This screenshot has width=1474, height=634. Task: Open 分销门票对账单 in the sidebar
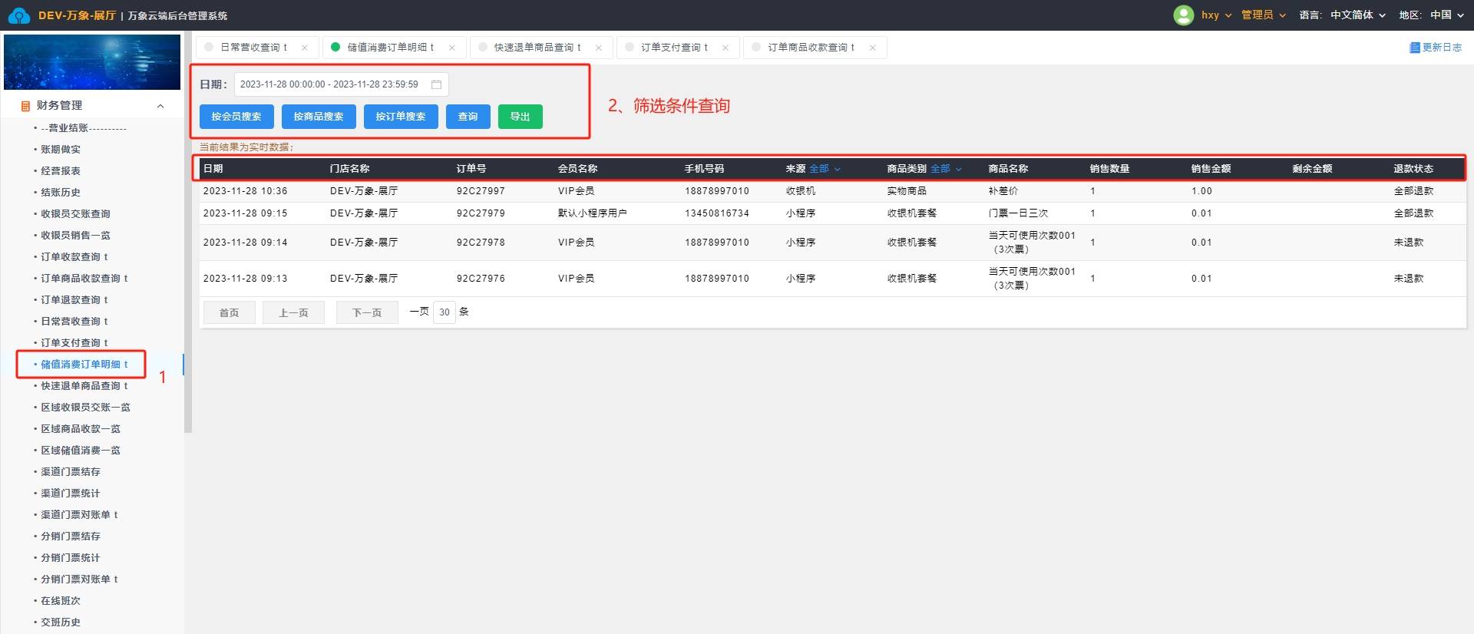[79, 580]
